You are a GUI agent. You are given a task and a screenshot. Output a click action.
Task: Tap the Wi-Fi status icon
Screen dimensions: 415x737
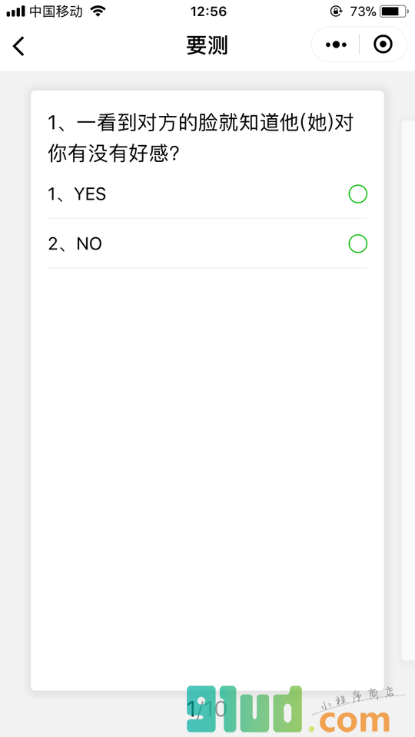pyautogui.click(x=98, y=12)
